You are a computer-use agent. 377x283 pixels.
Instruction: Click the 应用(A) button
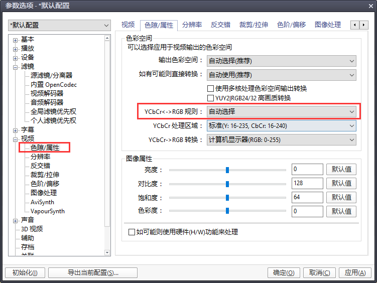(x=355, y=272)
